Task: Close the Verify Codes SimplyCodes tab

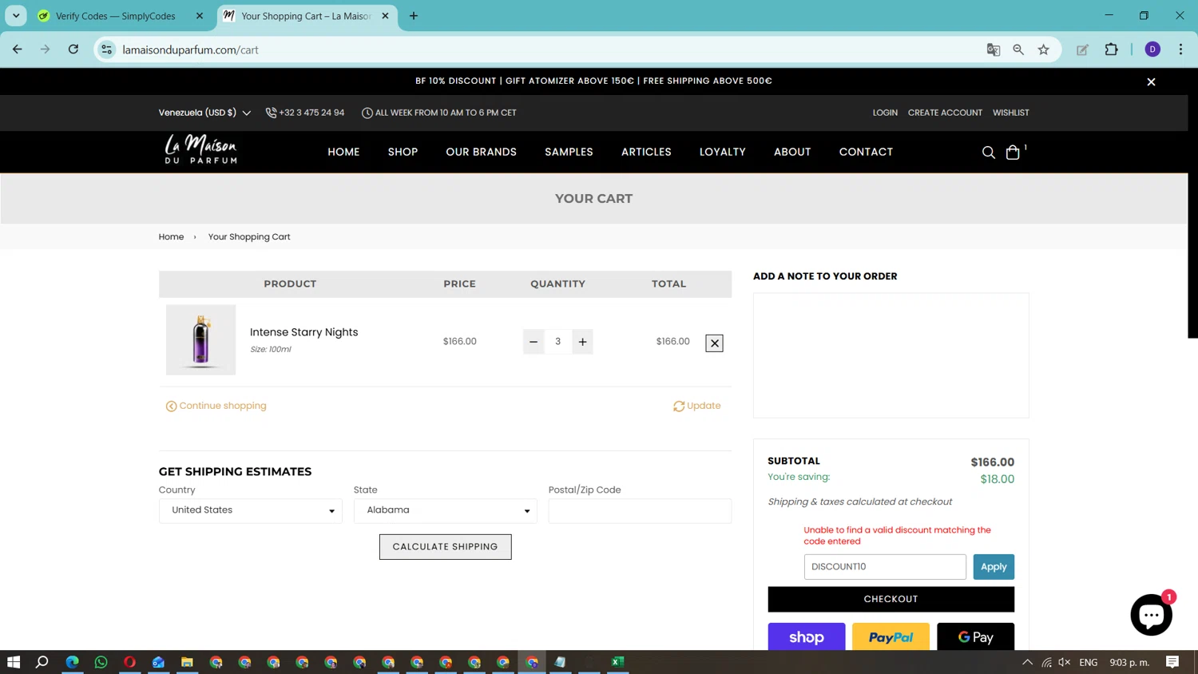Action: tap(200, 16)
